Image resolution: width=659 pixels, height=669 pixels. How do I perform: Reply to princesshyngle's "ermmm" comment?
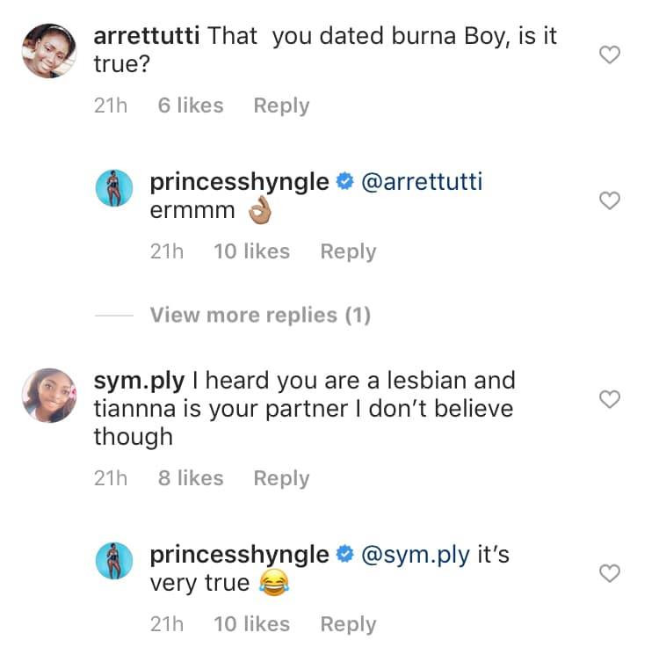pos(348,251)
